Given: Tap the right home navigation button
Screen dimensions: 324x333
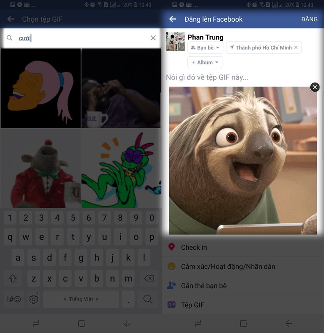Looking at the screenshot, I should coord(243,324).
